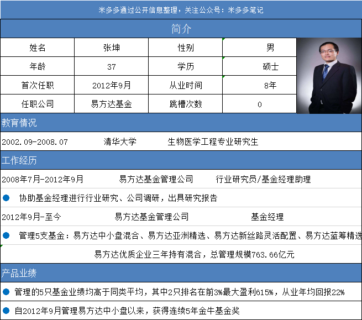Click the cell '2012年9月' beside 首次任职
This screenshot has height=320, width=362.
click(x=111, y=85)
